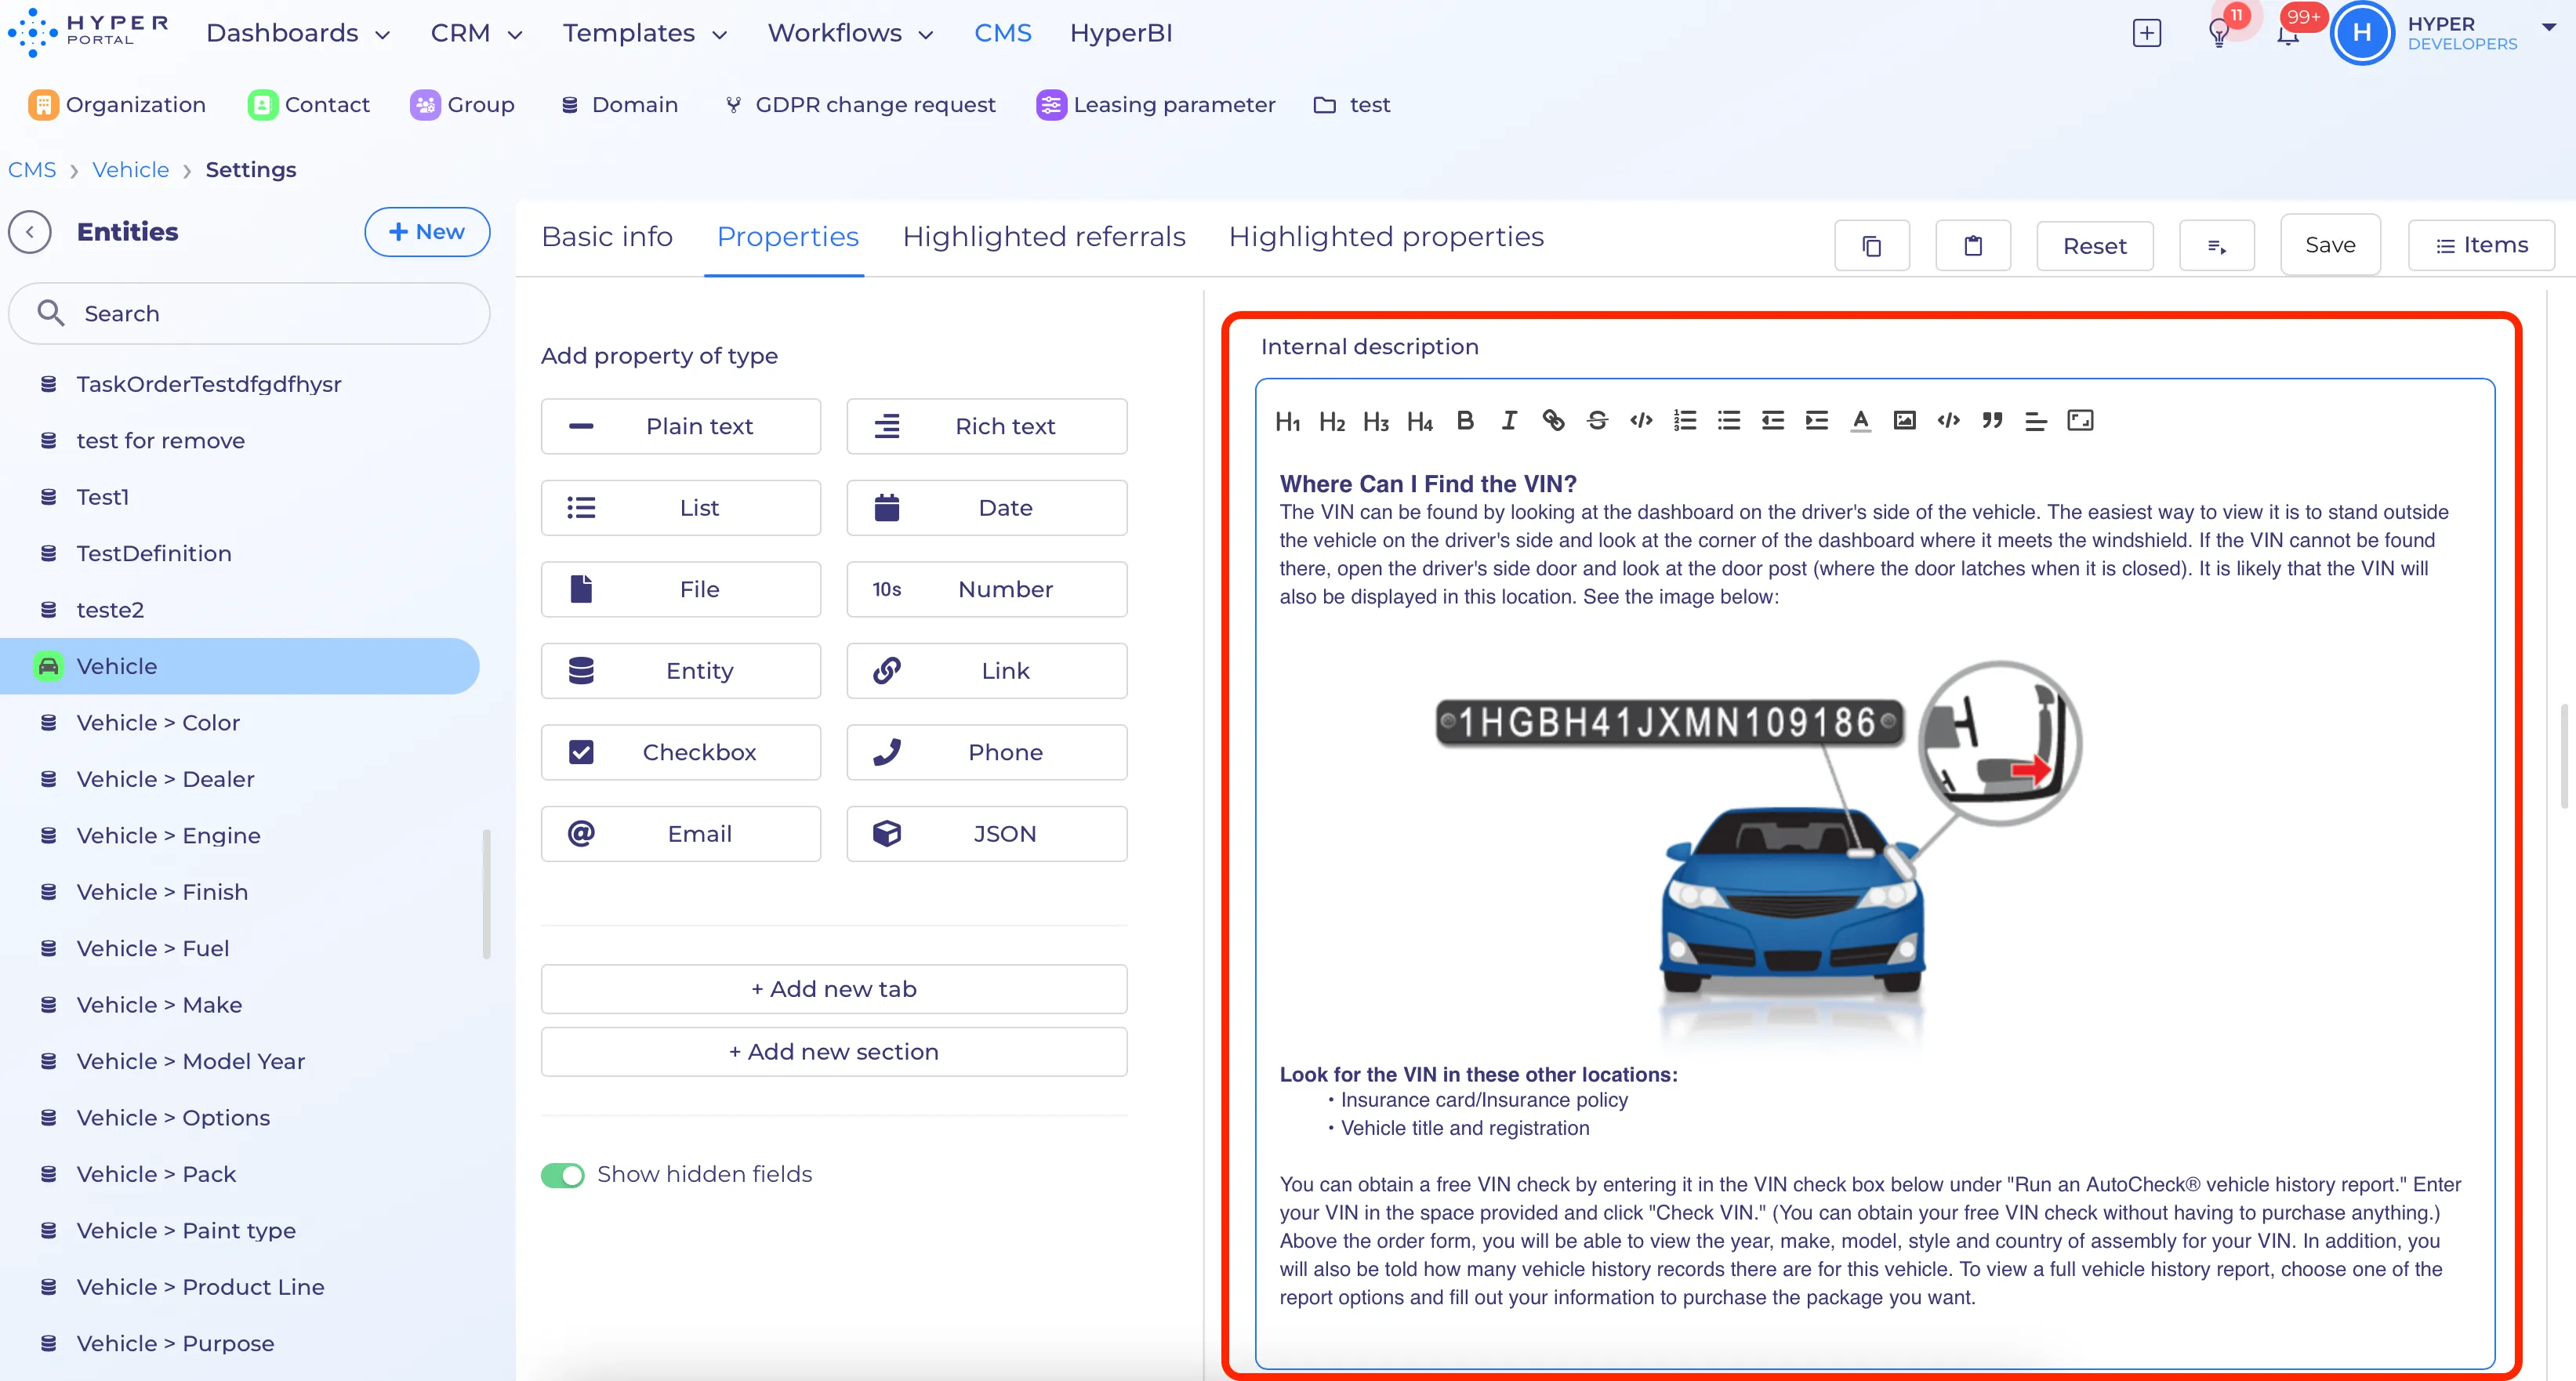2576x1381 pixels.
Task: Open the notifications bell
Action: tap(2288, 34)
